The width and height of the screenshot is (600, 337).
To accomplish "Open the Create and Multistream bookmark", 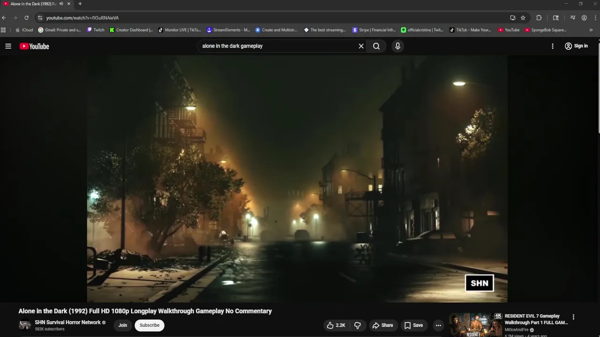I will 277,30.
